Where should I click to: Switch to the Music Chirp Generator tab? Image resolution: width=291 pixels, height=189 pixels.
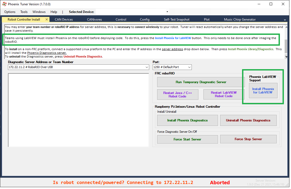coord(240,20)
